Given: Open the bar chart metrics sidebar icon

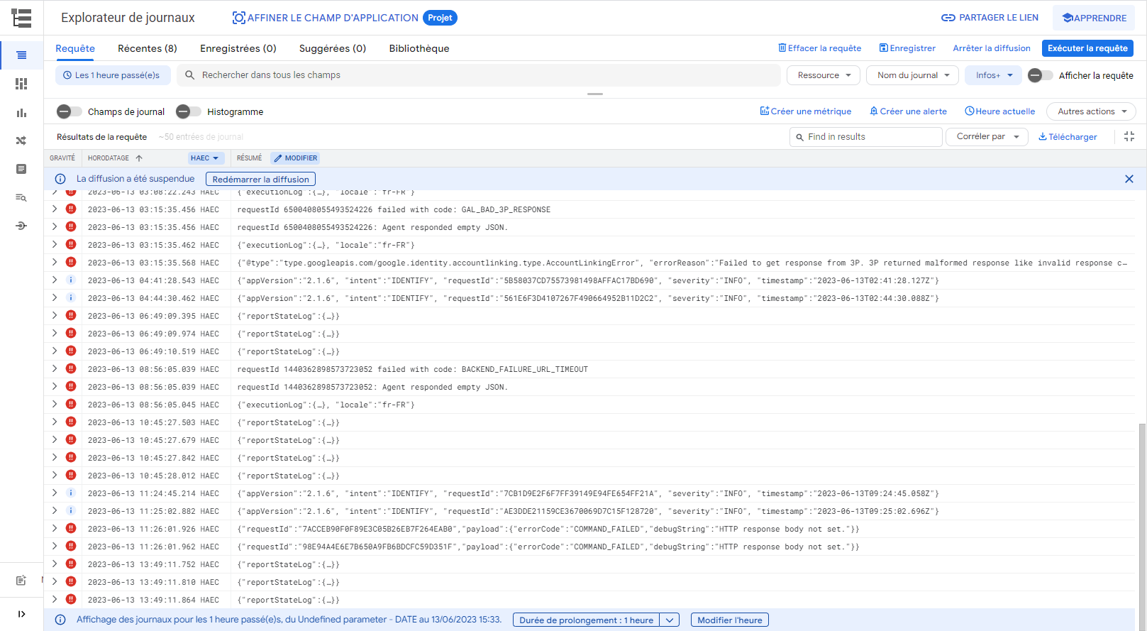Looking at the screenshot, I should pyautogui.click(x=21, y=113).
